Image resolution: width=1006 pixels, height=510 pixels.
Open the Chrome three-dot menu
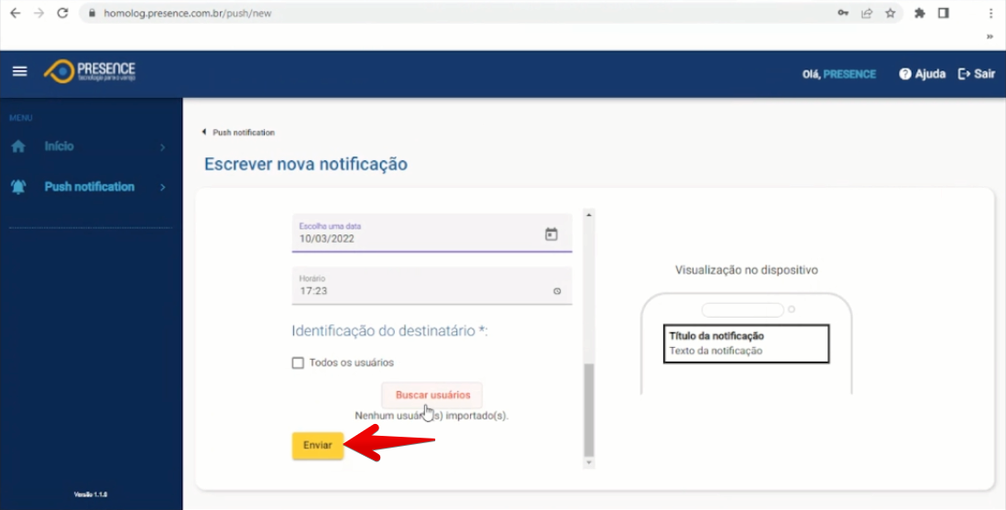(991, 13)
